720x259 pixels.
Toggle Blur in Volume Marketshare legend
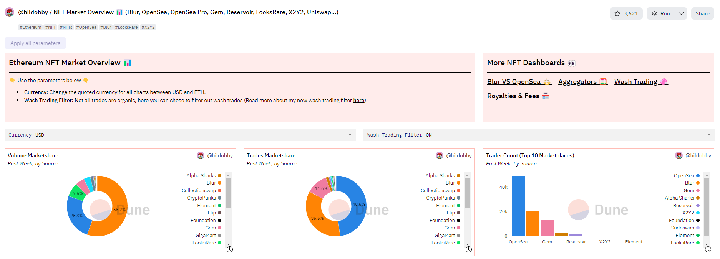[x=214, y=183]
